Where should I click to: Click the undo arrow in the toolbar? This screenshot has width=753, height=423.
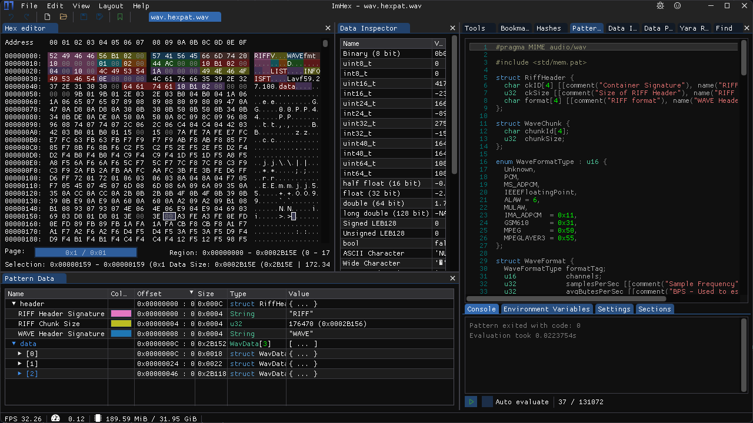coord(12,16)
